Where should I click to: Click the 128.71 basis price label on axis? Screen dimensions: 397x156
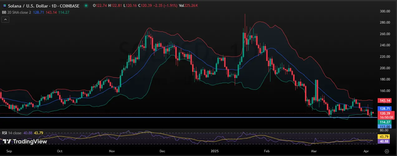[x=384, y=109]
